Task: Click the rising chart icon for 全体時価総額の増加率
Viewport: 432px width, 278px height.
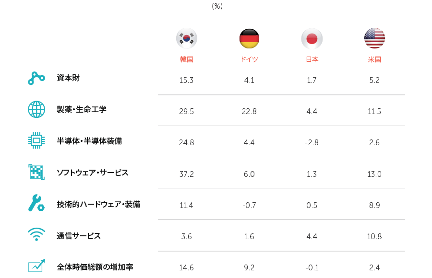Action: click(x=36, y=266)
